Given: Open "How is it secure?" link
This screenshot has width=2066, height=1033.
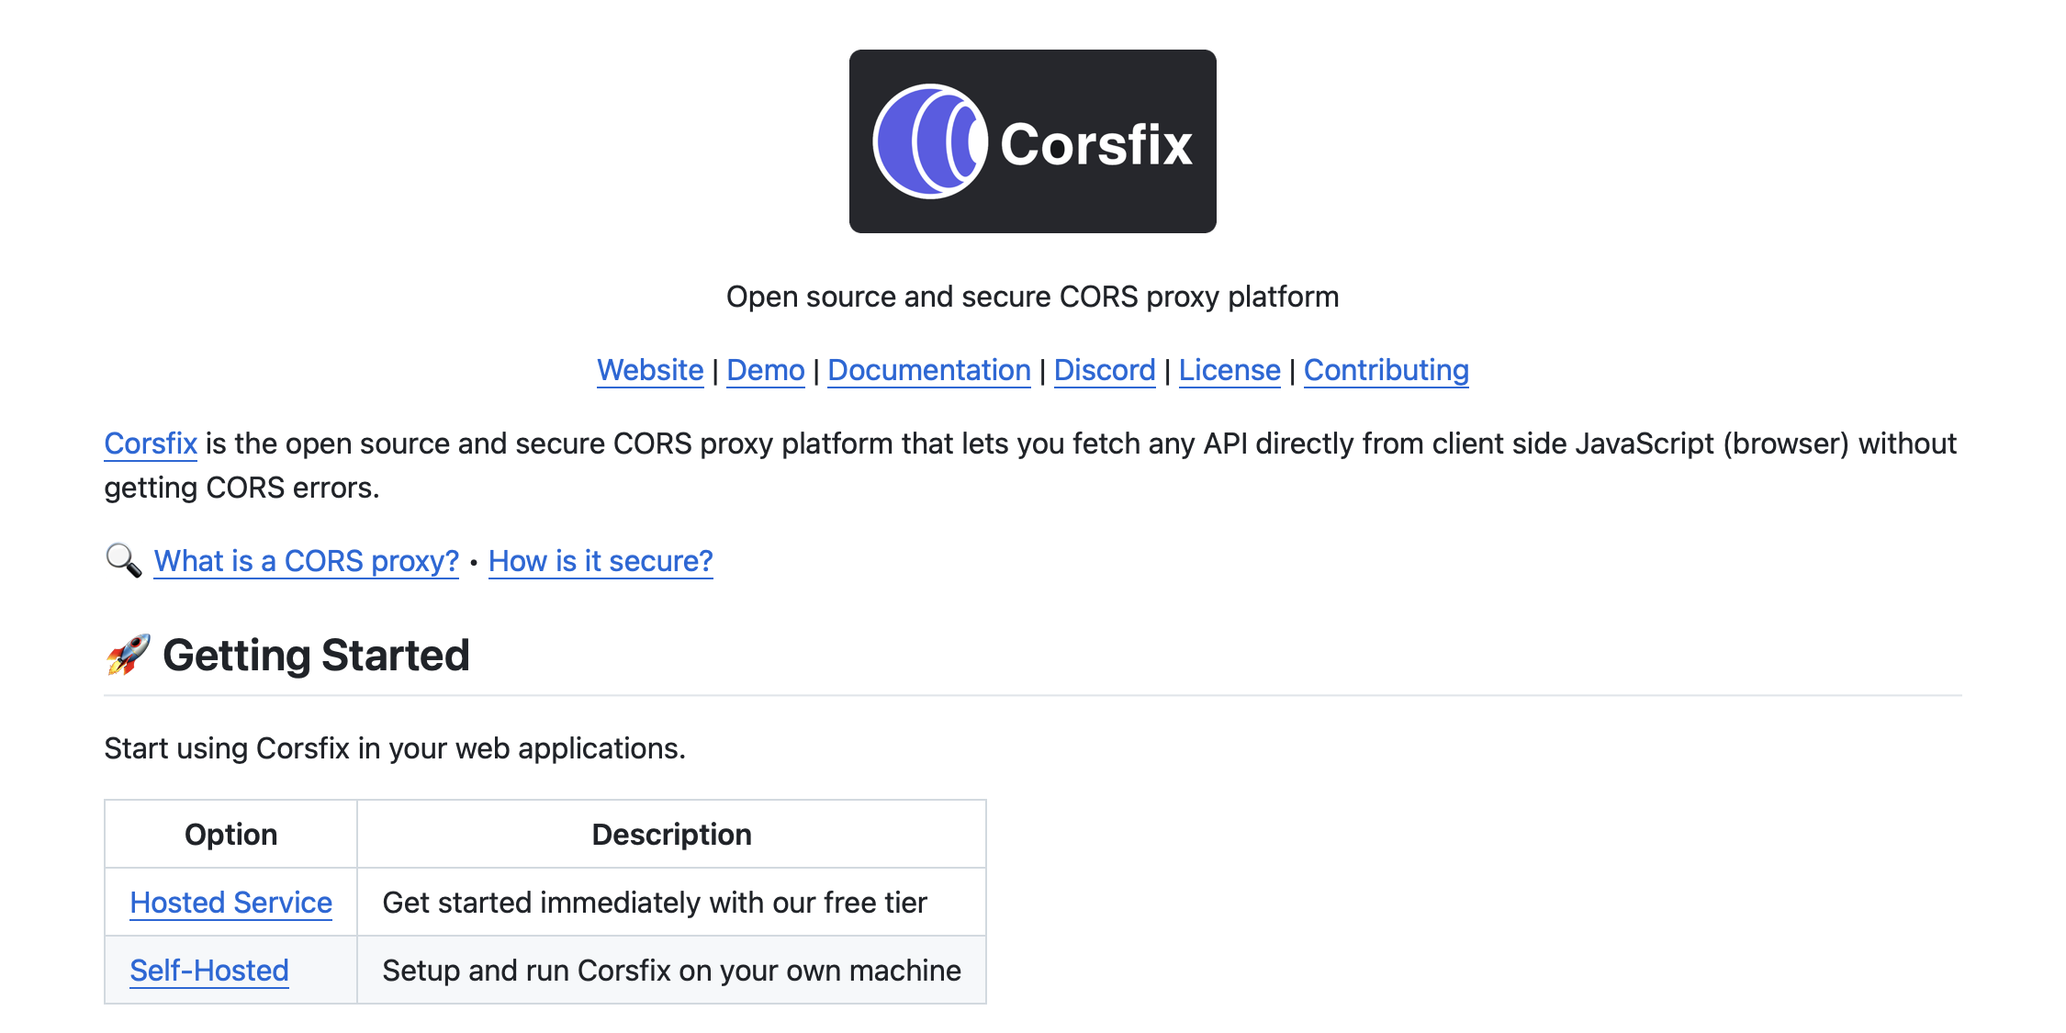Looking at the screenshot, I should point(601,561).
